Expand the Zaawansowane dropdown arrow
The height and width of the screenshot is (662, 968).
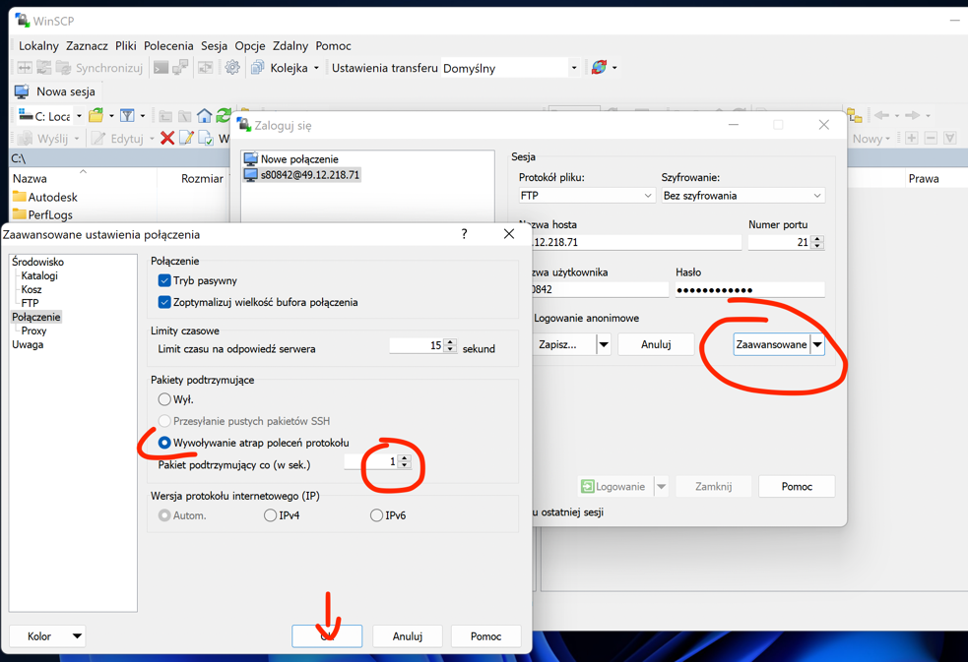(817, 344)
